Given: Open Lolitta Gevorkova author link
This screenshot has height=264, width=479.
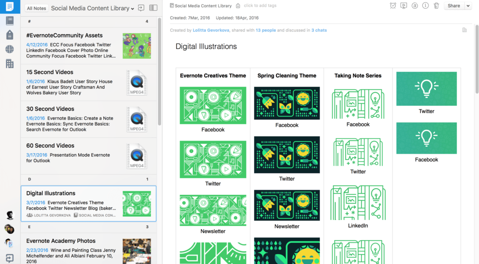Looking at the screenshot, I should (x=211, y=30).
